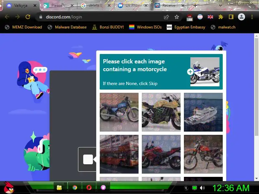Click the white and blue example motorcycle image
Viewport: 259px width, 194px height.
pos(205,72)
